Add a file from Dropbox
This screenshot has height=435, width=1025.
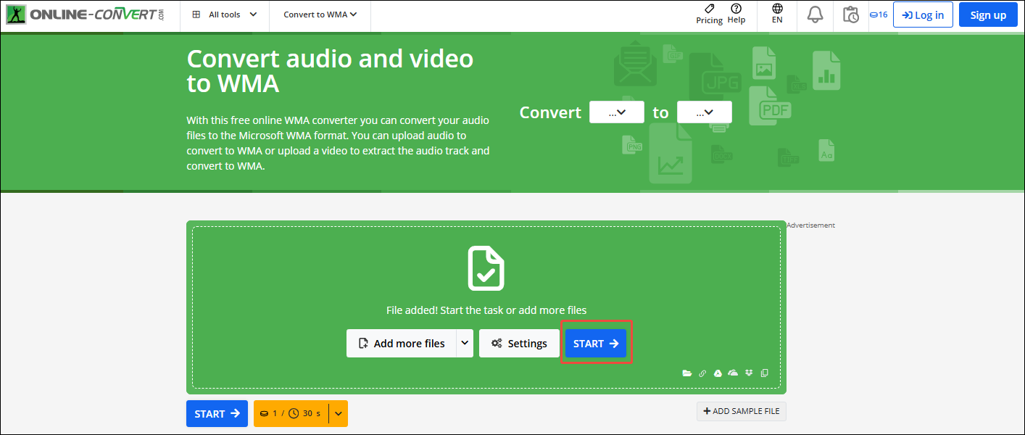tap(750, 373)
